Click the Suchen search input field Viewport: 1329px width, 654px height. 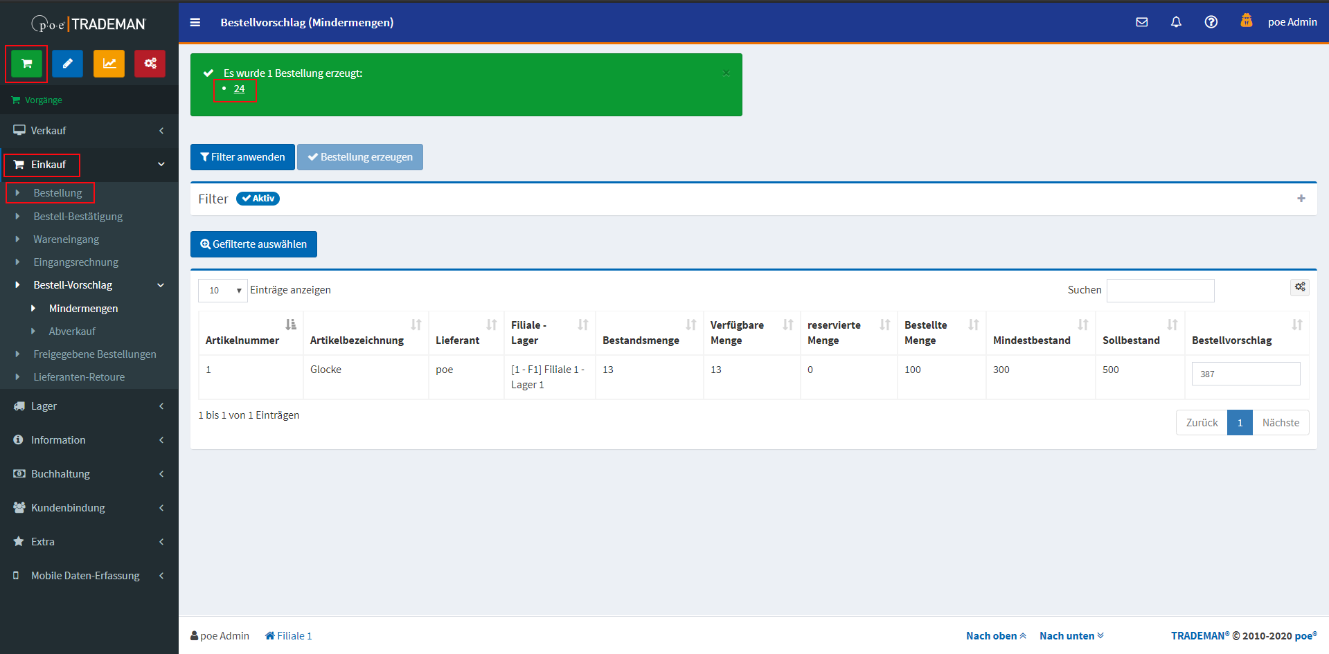1160,291
